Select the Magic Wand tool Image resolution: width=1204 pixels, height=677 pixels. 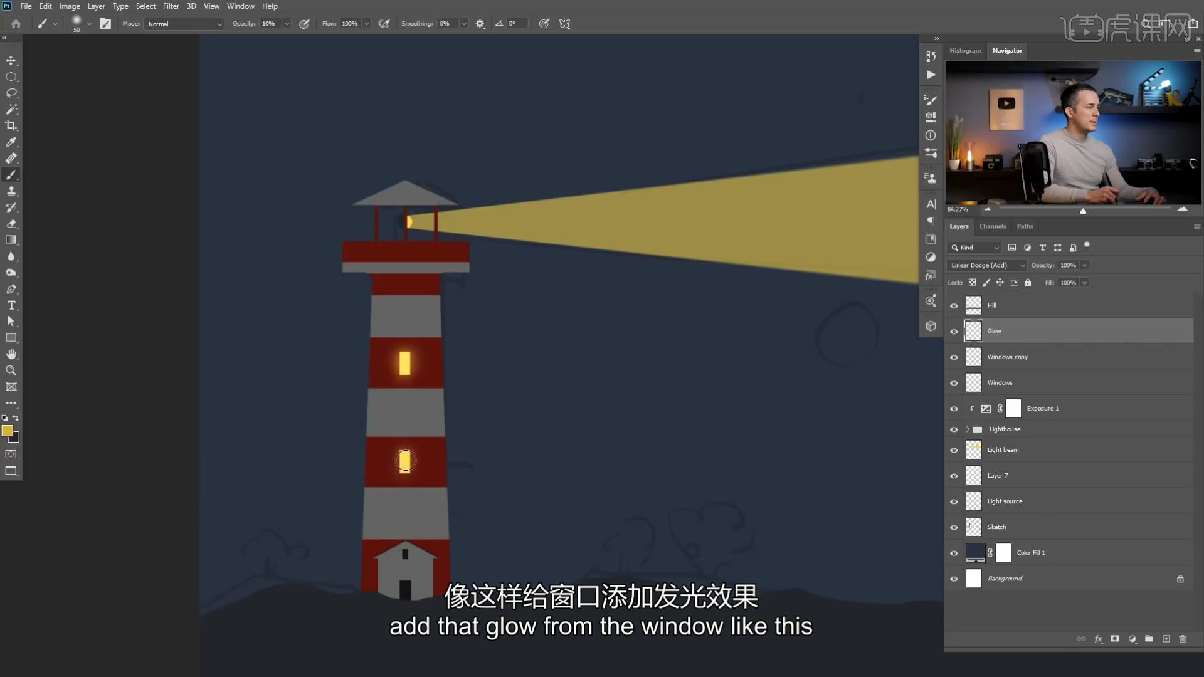(11, 110)
